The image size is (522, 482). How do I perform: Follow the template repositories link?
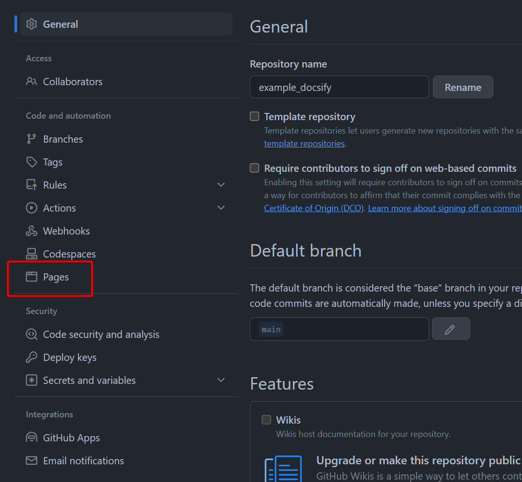[x=304, y=144]
